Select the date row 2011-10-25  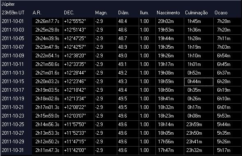tap(13, 124)
